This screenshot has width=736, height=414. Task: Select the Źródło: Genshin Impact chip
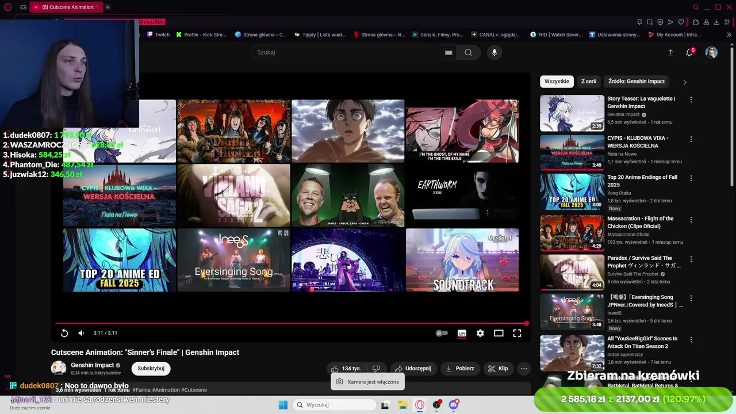click(x=637, y=82)
